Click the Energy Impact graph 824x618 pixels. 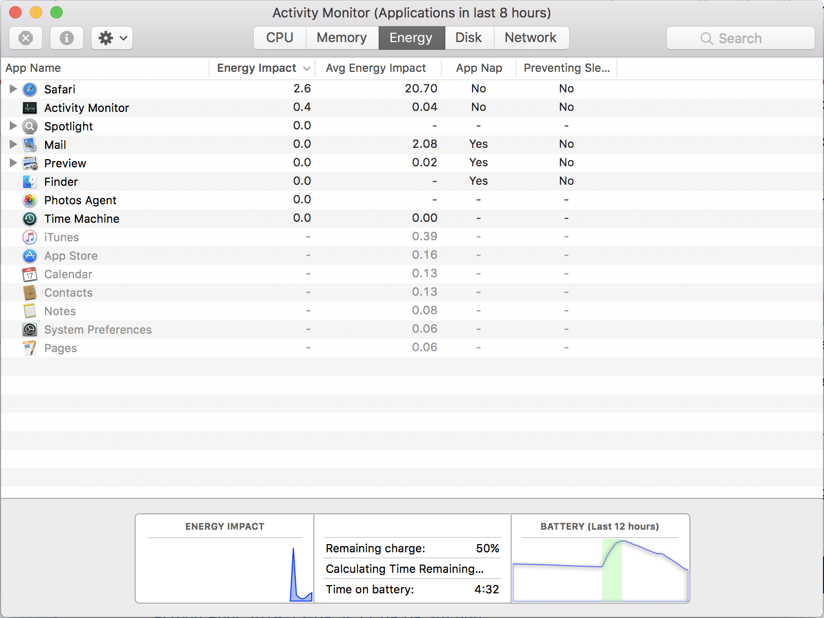[x=225, y=570]
